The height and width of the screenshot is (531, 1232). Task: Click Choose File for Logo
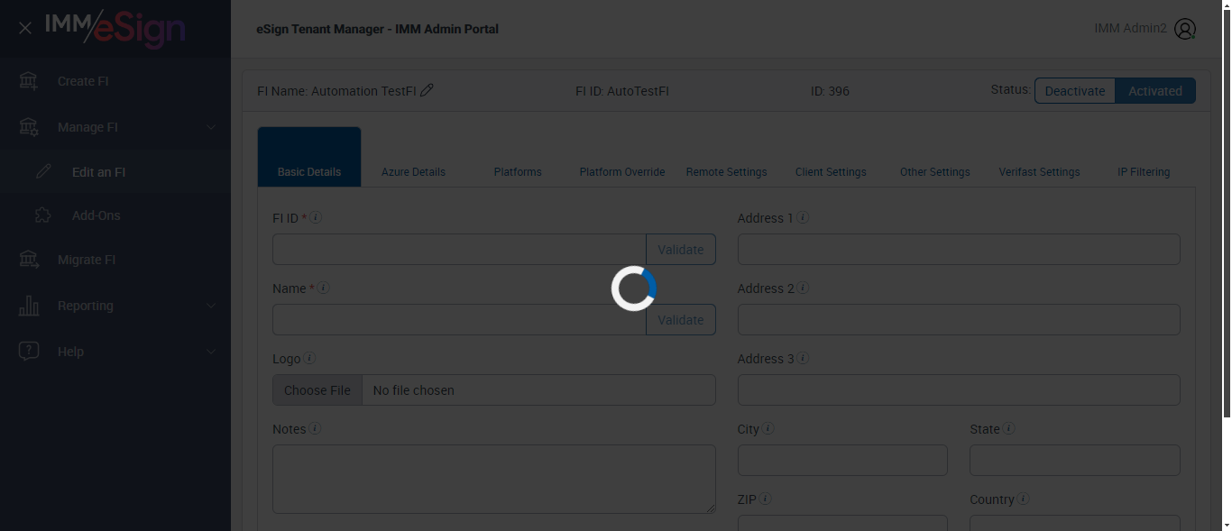click(317, 390)
